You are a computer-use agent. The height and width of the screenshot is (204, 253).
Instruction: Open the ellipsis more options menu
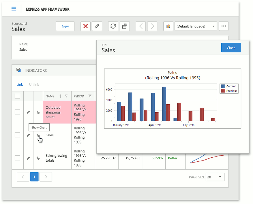tap(224, 26)
